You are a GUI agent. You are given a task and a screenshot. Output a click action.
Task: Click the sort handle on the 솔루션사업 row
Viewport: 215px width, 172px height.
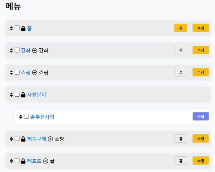[x=21, y=117]
